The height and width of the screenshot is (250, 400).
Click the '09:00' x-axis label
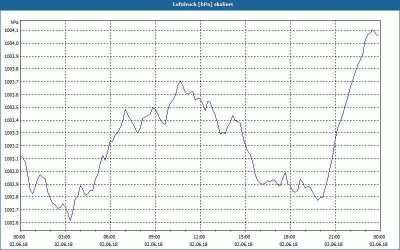pos(155,237)
